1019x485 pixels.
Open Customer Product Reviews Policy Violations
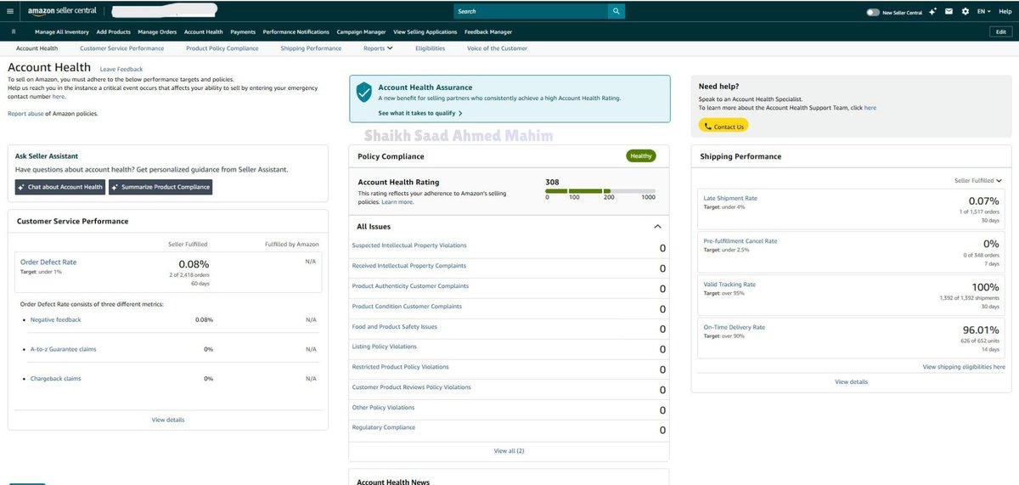coord(412,387)
